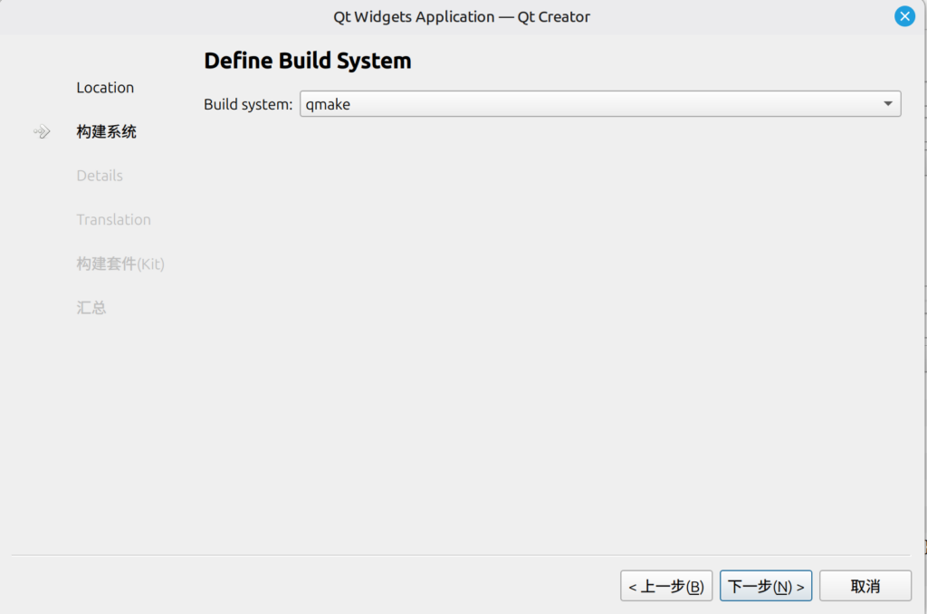927x614 pixels.
Task: Click the Define Build System heading
Action: pos(308,61)
